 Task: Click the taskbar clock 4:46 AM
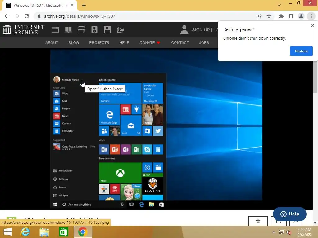click(304, 232)
